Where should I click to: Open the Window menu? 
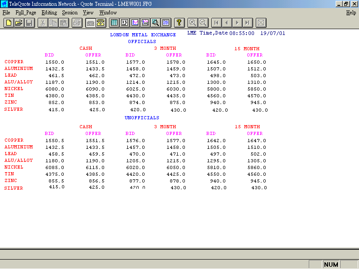pos(108,13)
